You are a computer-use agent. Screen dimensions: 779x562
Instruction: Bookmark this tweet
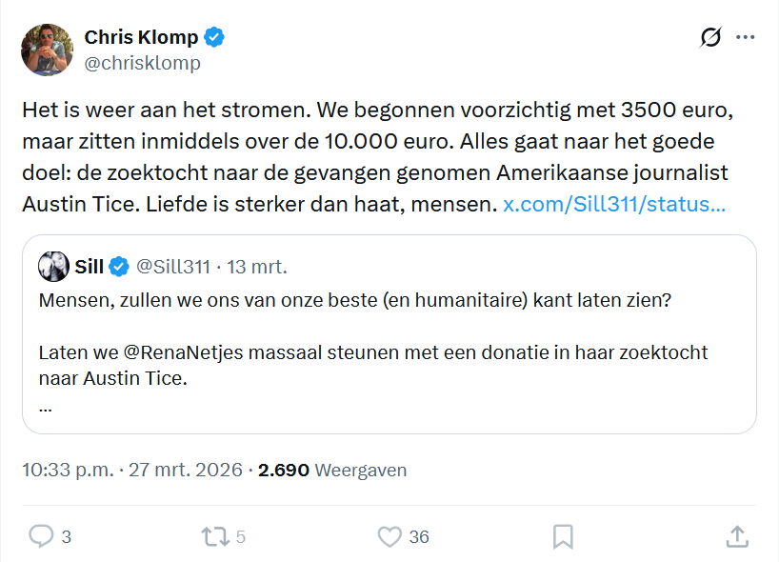click(563, 536)
